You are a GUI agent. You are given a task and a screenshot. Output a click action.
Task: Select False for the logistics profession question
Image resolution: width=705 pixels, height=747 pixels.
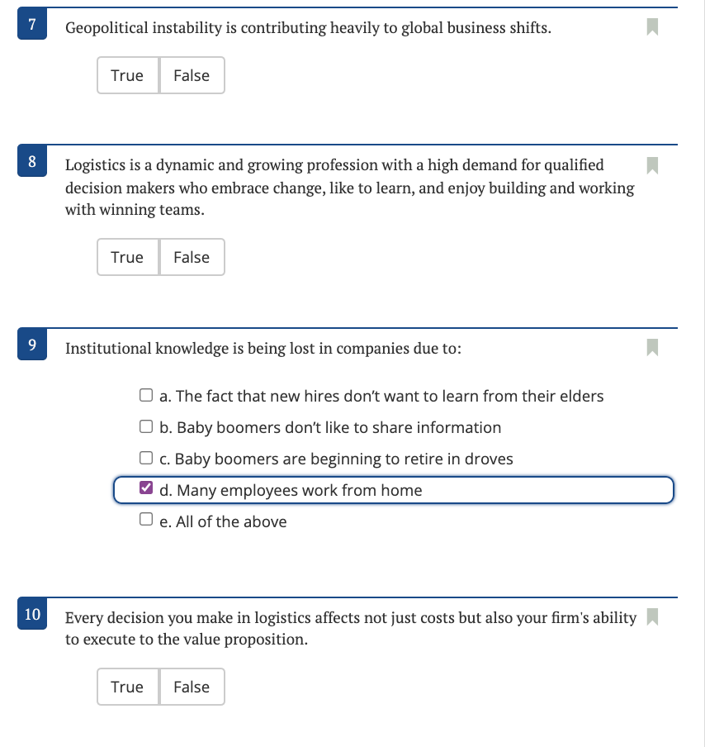[192, 257]
